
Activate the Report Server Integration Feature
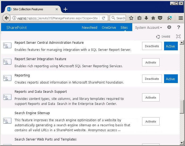151,62
